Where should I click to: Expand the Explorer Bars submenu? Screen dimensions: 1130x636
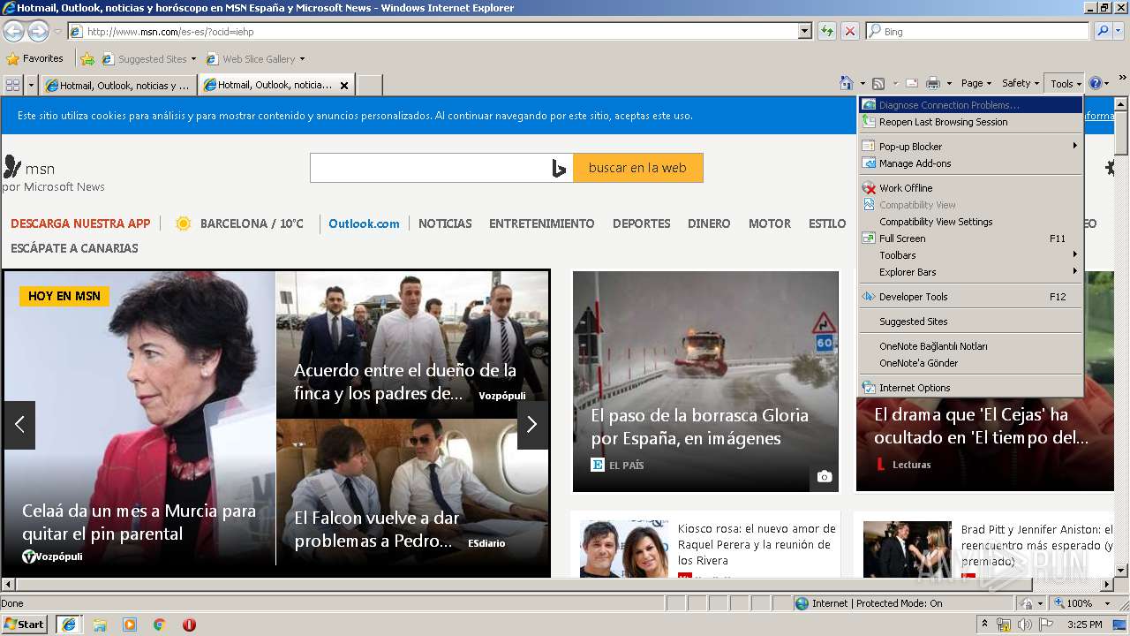coord(970,272)
